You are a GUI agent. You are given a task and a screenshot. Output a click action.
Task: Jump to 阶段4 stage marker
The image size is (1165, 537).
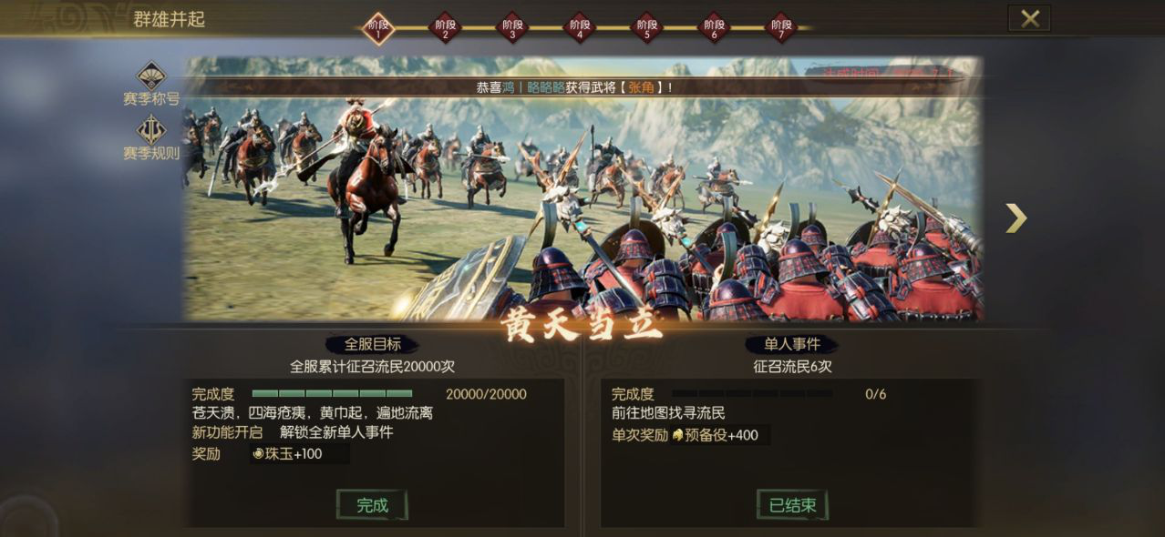tap(580, 27)
